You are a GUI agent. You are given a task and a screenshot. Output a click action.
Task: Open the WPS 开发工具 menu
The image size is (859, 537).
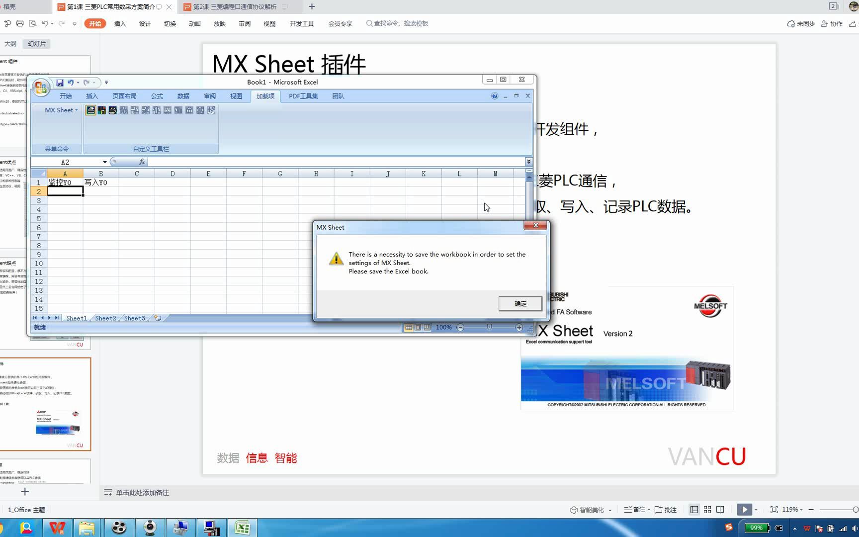pyautogui.click(x=302, y=23)
